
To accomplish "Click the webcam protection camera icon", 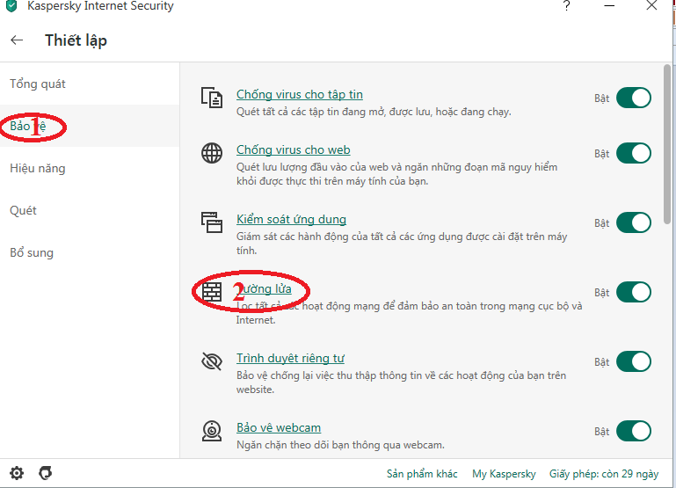I will click(212, 431).
